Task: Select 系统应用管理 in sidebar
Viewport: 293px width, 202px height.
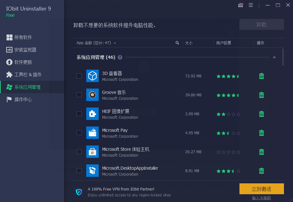Action: [32, 87]
